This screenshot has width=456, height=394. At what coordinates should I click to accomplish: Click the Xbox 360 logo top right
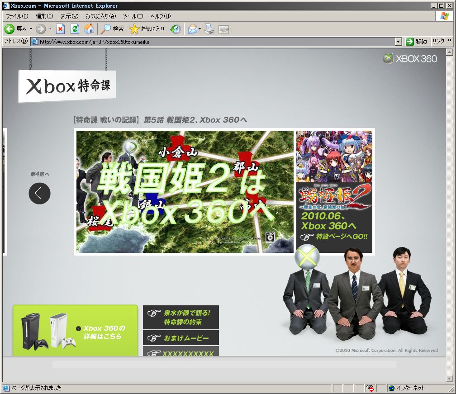point(410,59)
